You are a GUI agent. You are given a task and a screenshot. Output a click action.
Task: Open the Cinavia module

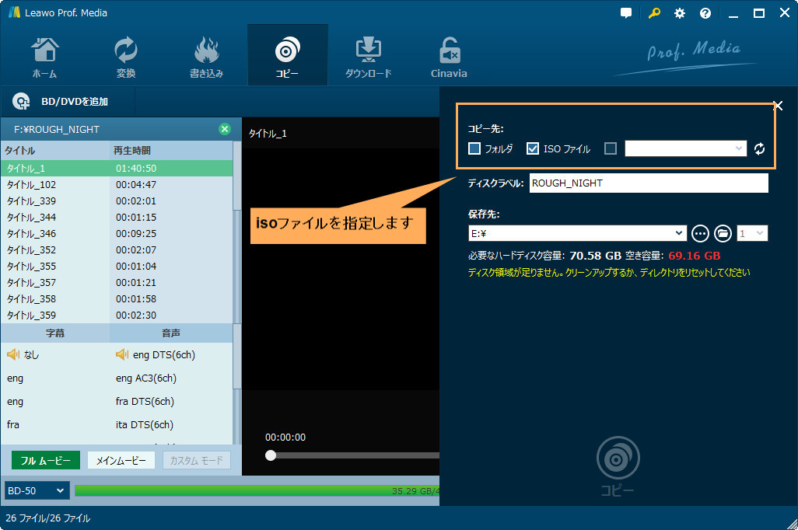click(x=448, y=54)
